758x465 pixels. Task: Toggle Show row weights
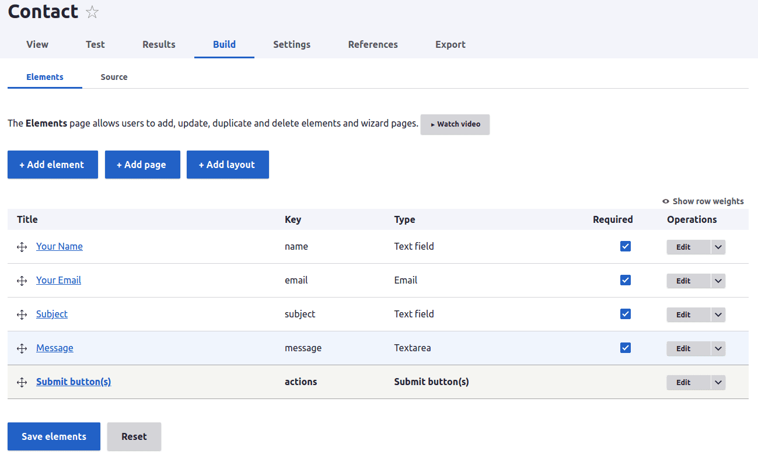(x=703, y=201)
